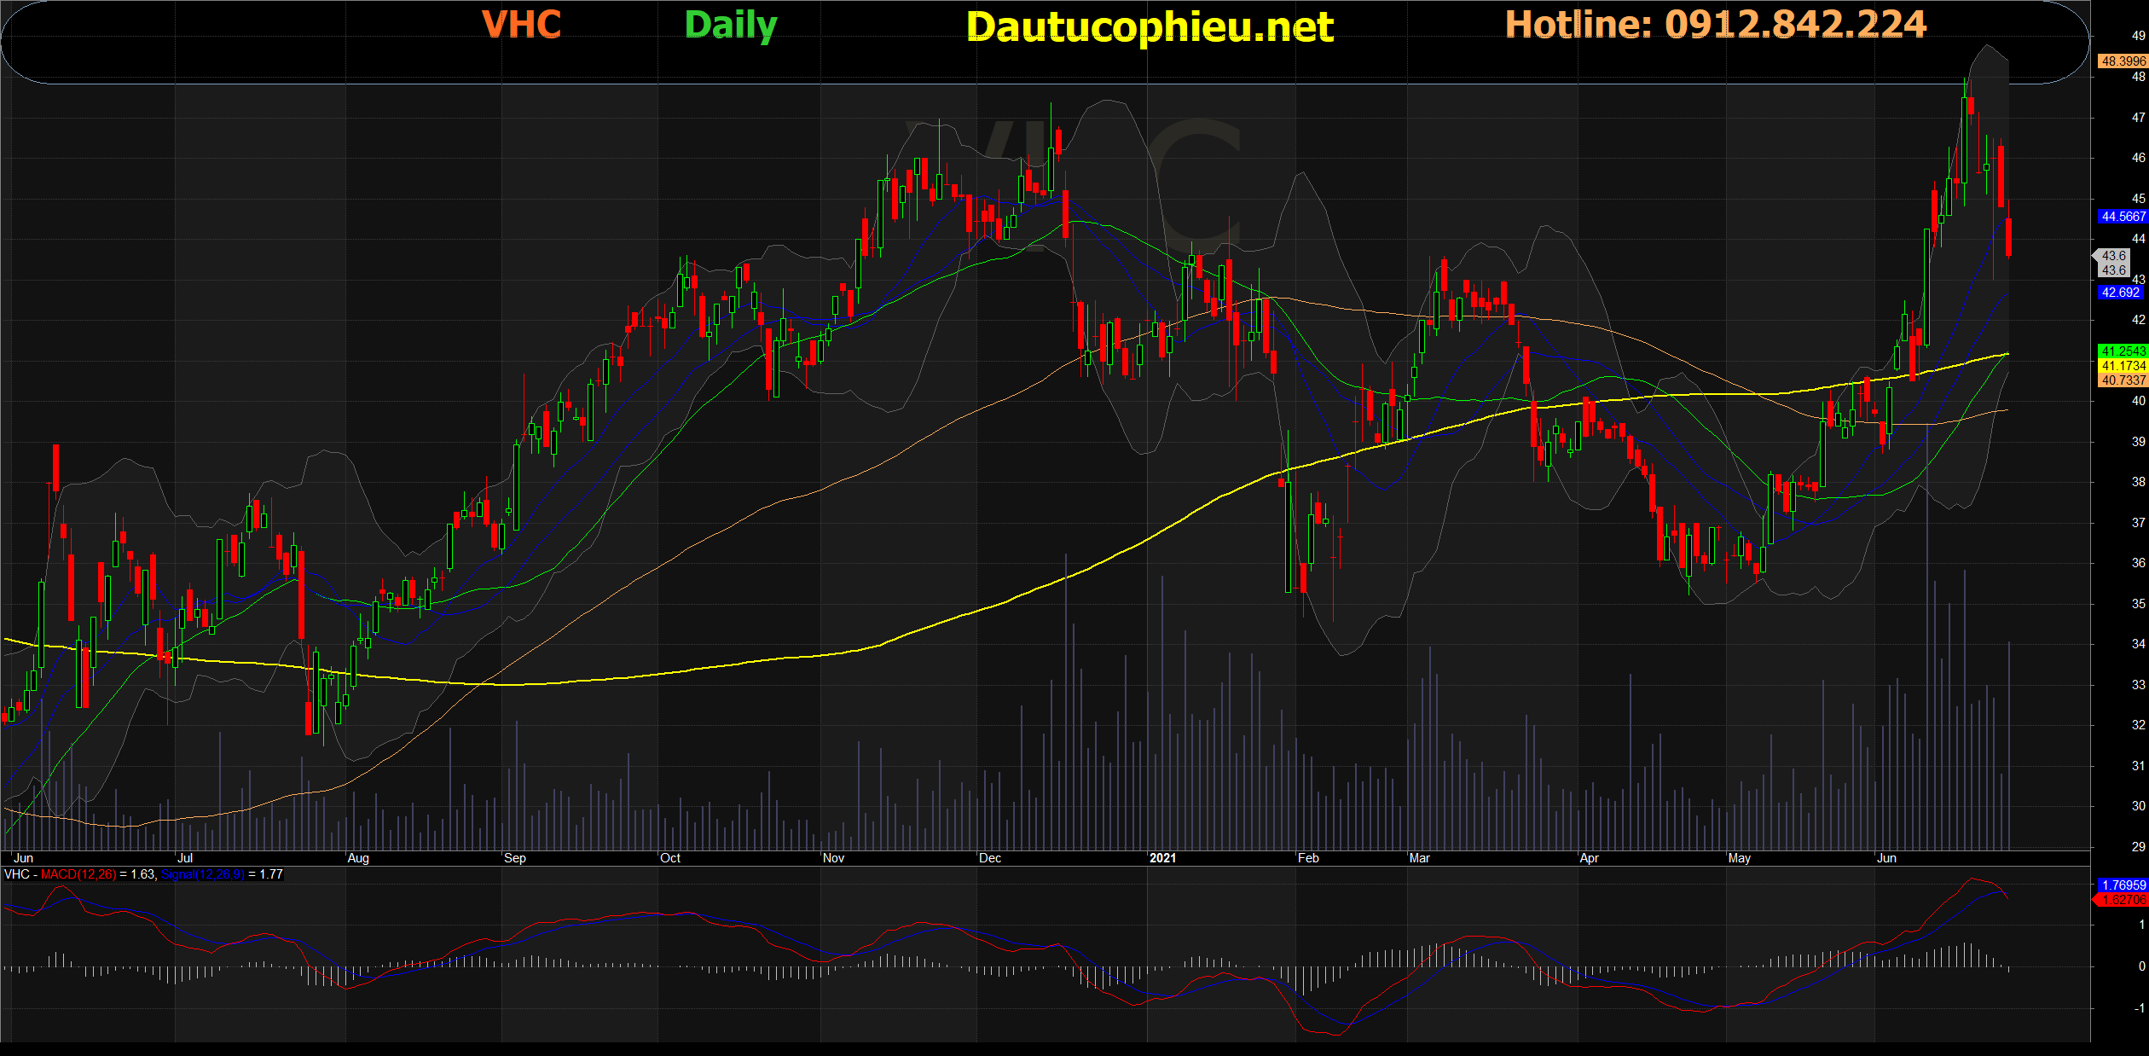Select the blue 44.5667 price tag
2149x1056 pixels.
2122,217
